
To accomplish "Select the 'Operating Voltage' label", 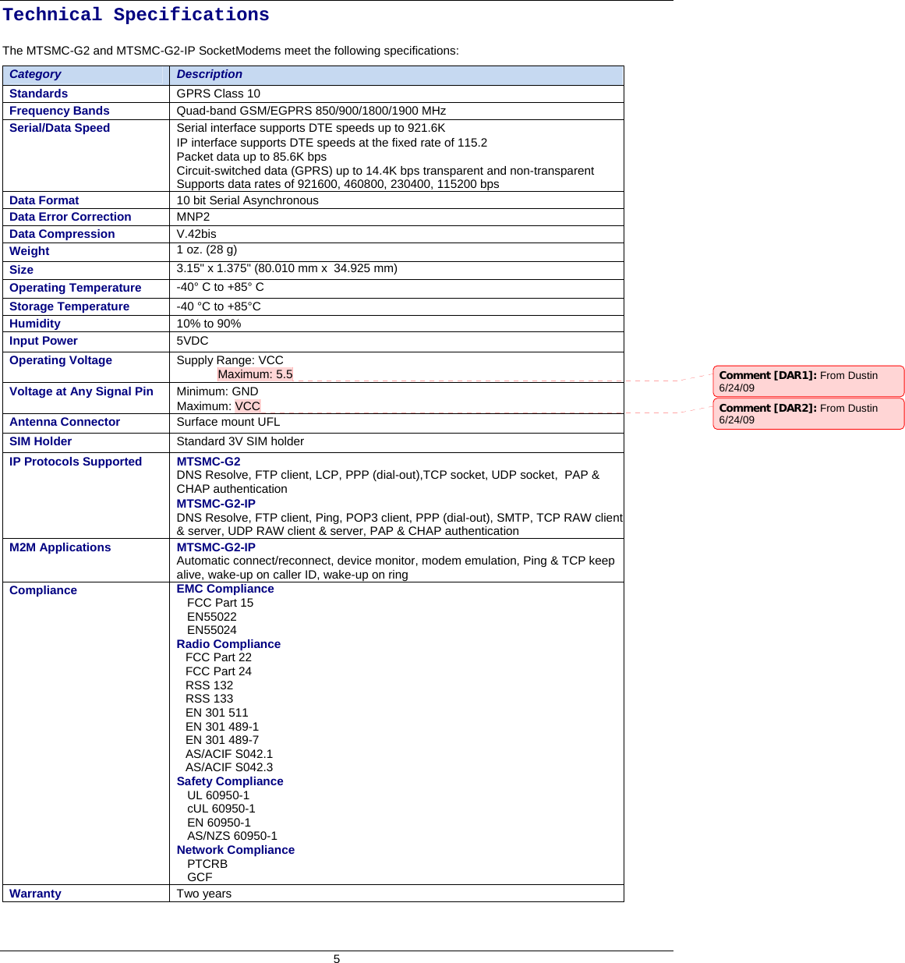I will (x=60, y=360).
